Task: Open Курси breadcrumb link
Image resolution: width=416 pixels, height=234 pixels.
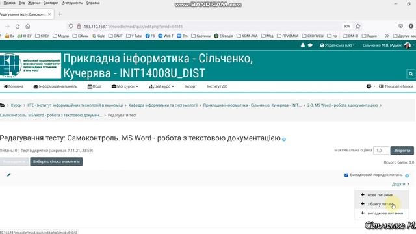Action: click(x=16, y=105)
